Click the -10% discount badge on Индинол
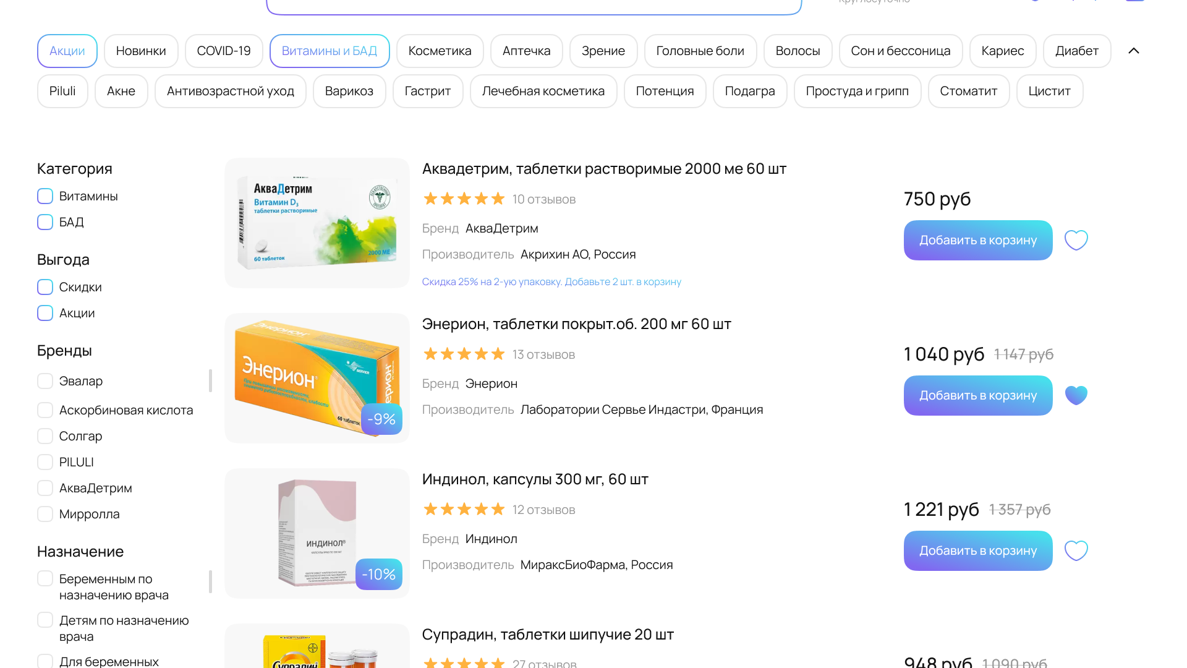 [x=378, y=575]
